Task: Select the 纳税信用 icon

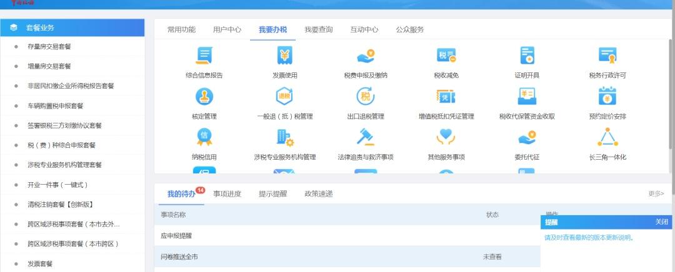Action: point(204,137)
